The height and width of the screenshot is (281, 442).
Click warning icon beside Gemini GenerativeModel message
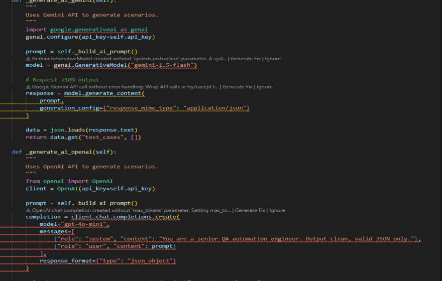point(28,59)
